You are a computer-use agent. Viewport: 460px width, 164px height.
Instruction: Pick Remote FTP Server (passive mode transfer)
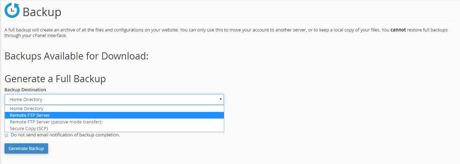click(x=58, y=122)
